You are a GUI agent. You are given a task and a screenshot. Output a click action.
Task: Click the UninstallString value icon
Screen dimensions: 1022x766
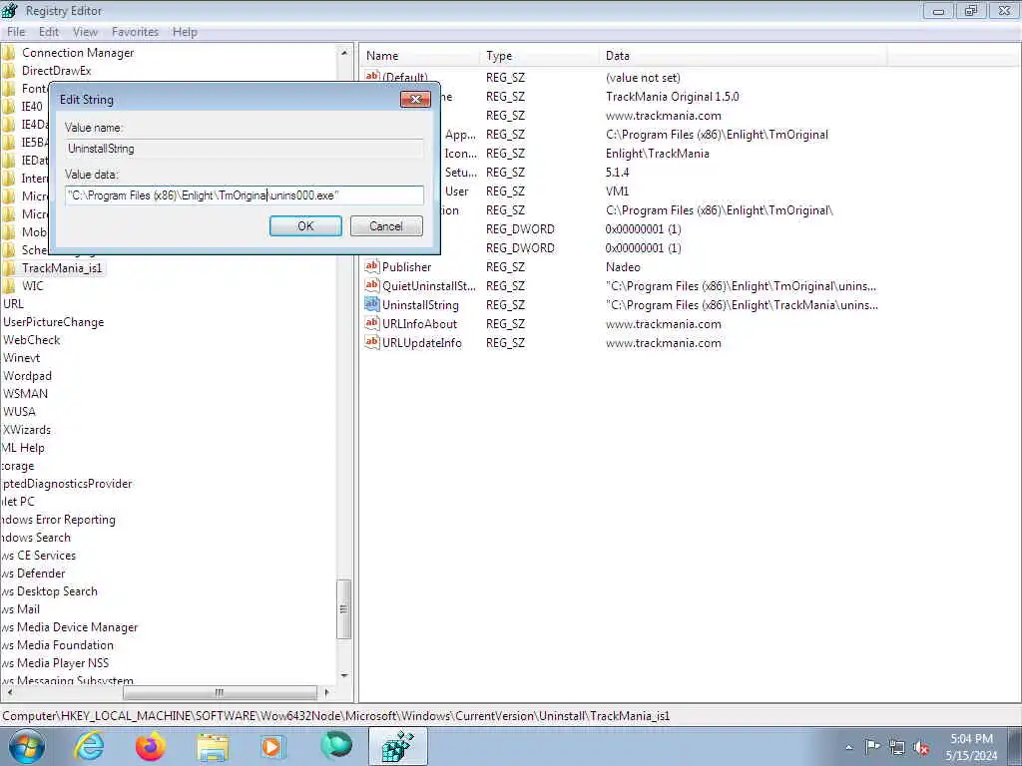pyautogui.click(x=372, y=304)
